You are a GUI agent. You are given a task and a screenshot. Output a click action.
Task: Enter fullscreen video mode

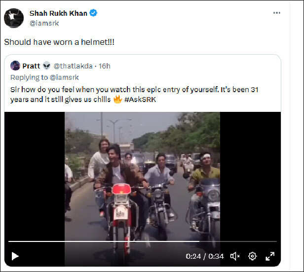(x=270, y=256)
